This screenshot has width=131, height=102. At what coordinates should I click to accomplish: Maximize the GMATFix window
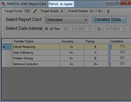click(x=117, y=3)
